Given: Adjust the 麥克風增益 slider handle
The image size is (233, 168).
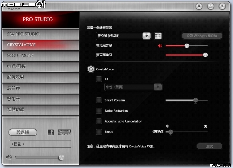Looking at the screenshot, I should (205, 55).
